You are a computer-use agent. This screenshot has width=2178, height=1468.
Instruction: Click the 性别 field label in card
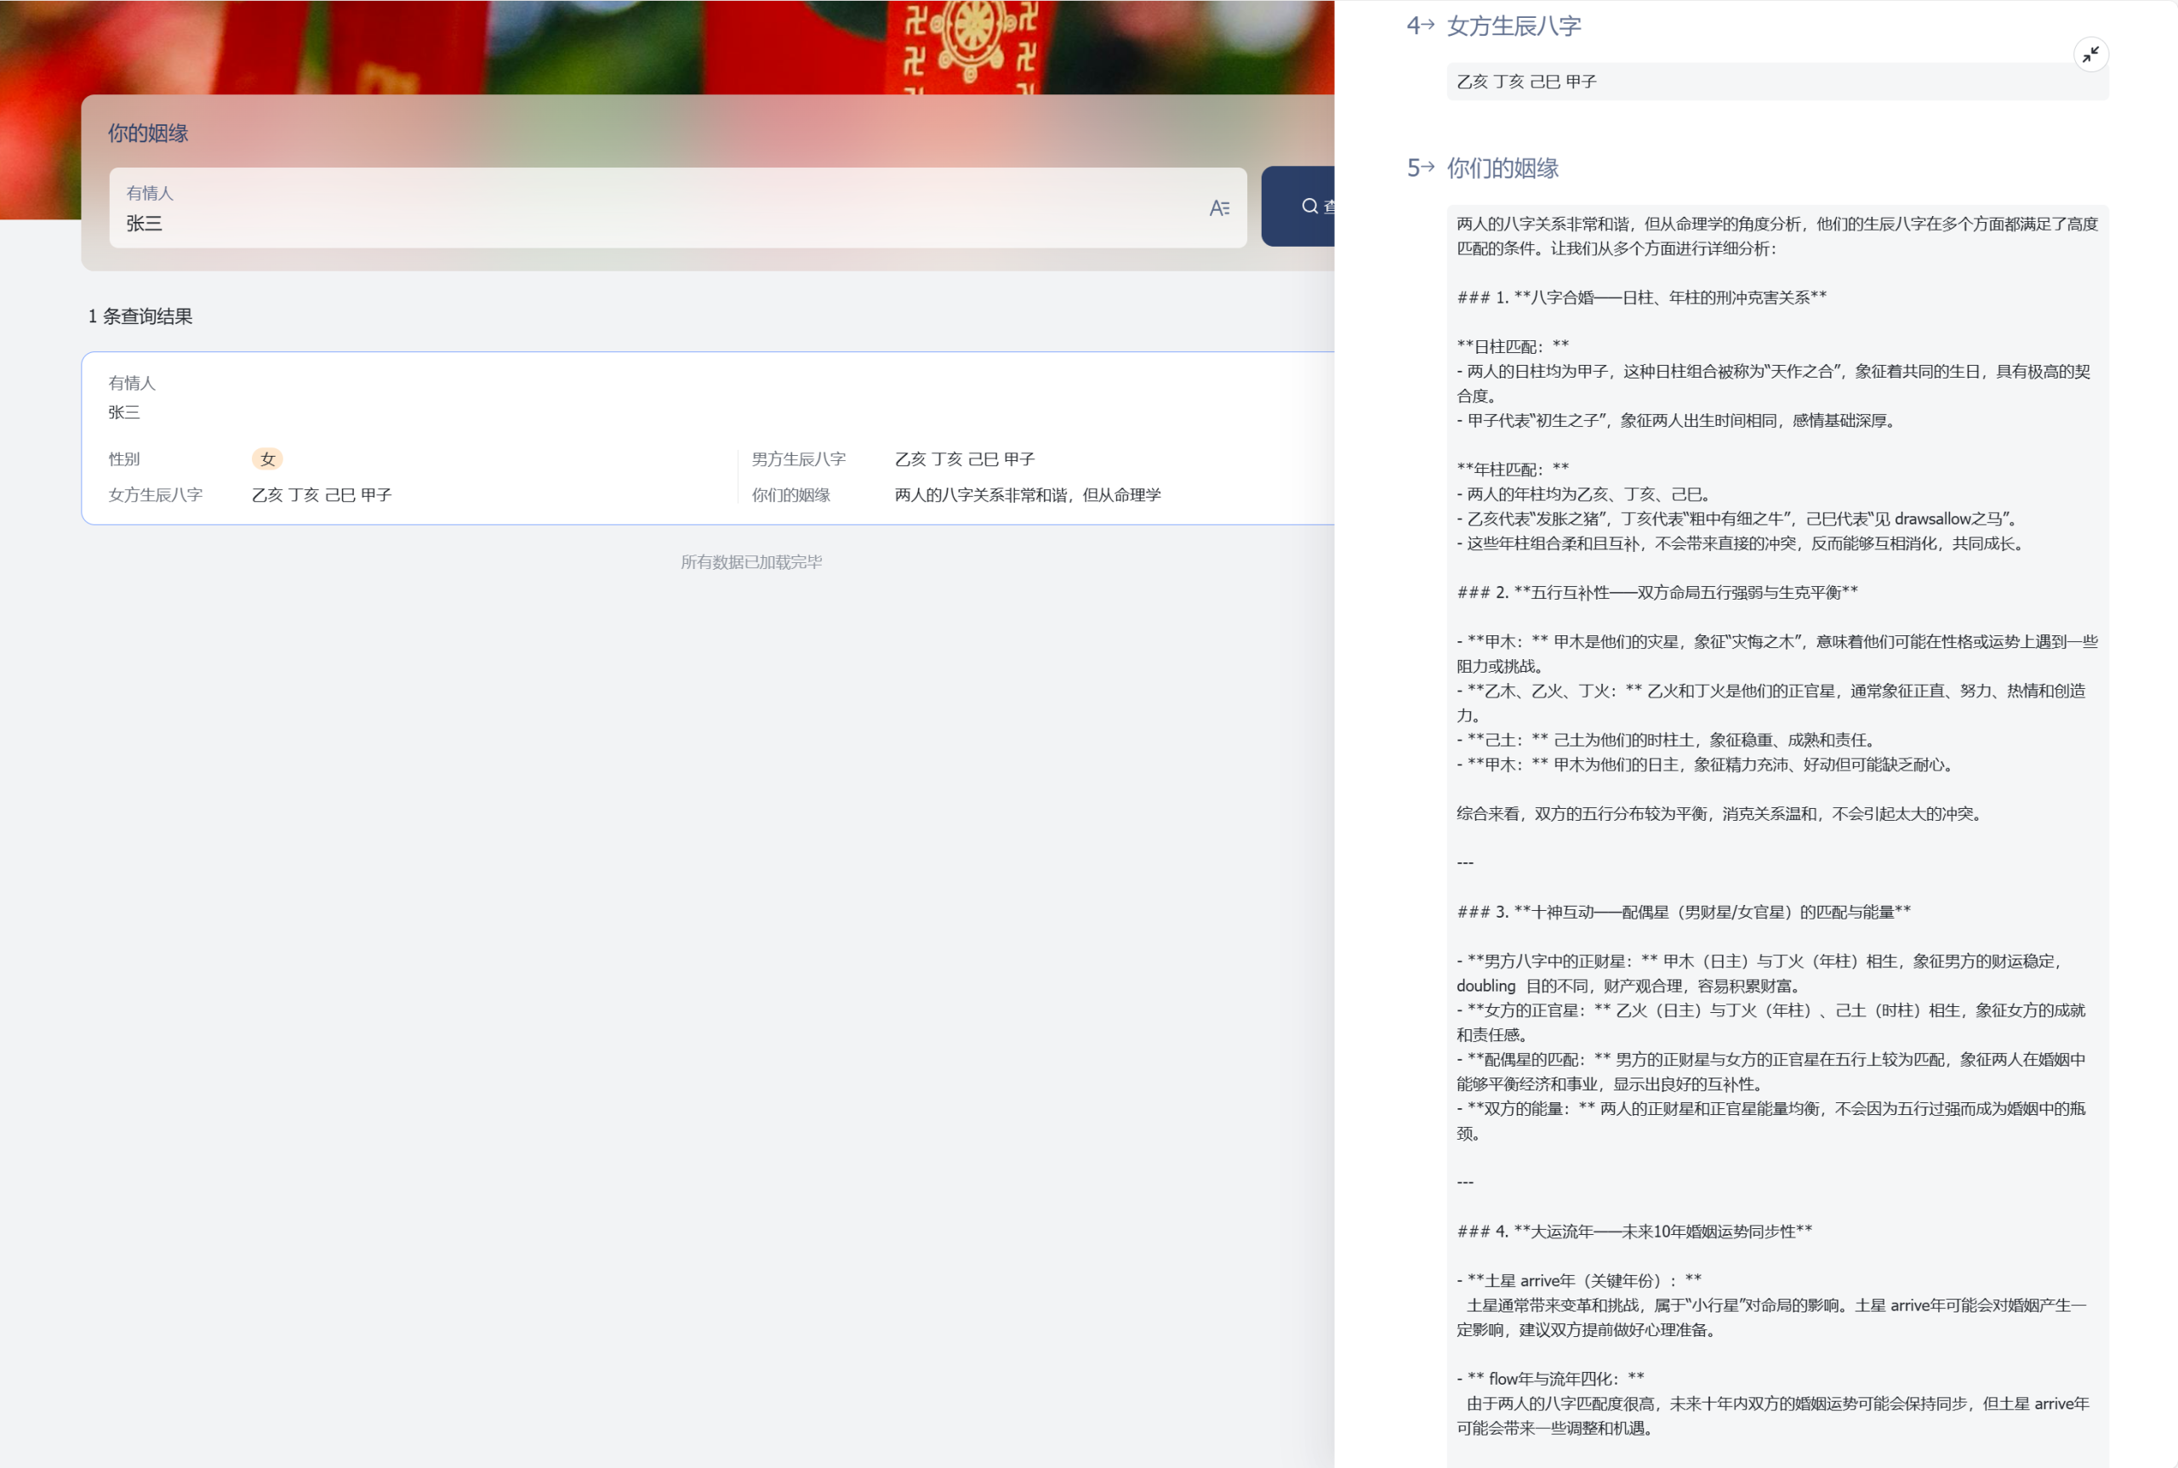pos(124,458)
